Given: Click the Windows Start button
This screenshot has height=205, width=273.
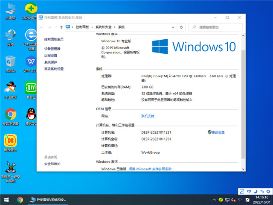Looking at the screenshot, I should (x=6, y=199).
